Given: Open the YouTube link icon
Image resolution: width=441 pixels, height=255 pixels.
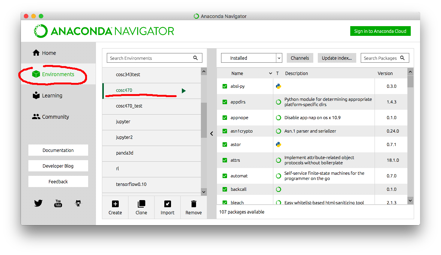Looking at the screenshot, I should point(58,203).
